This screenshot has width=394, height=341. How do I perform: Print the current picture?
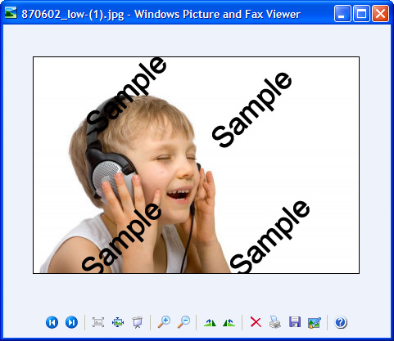click(275, 322)
